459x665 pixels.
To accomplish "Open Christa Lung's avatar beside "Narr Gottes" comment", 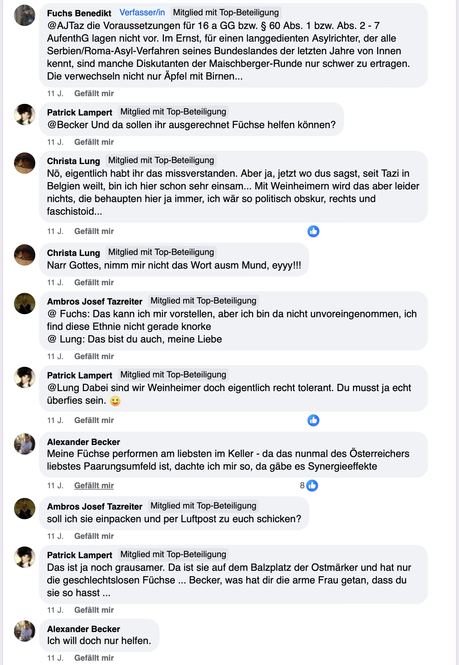I will point(25,255).
